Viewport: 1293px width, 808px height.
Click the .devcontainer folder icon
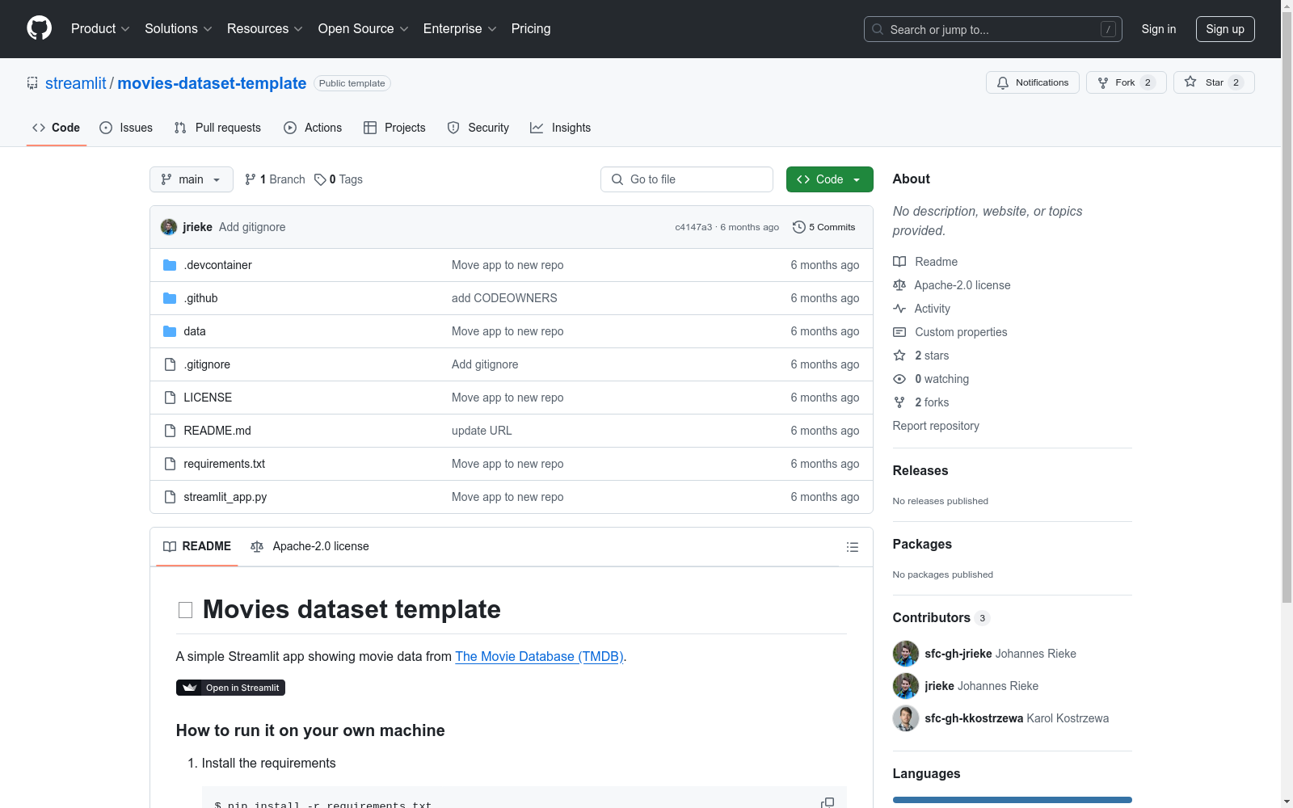click(x=170, y=265)
